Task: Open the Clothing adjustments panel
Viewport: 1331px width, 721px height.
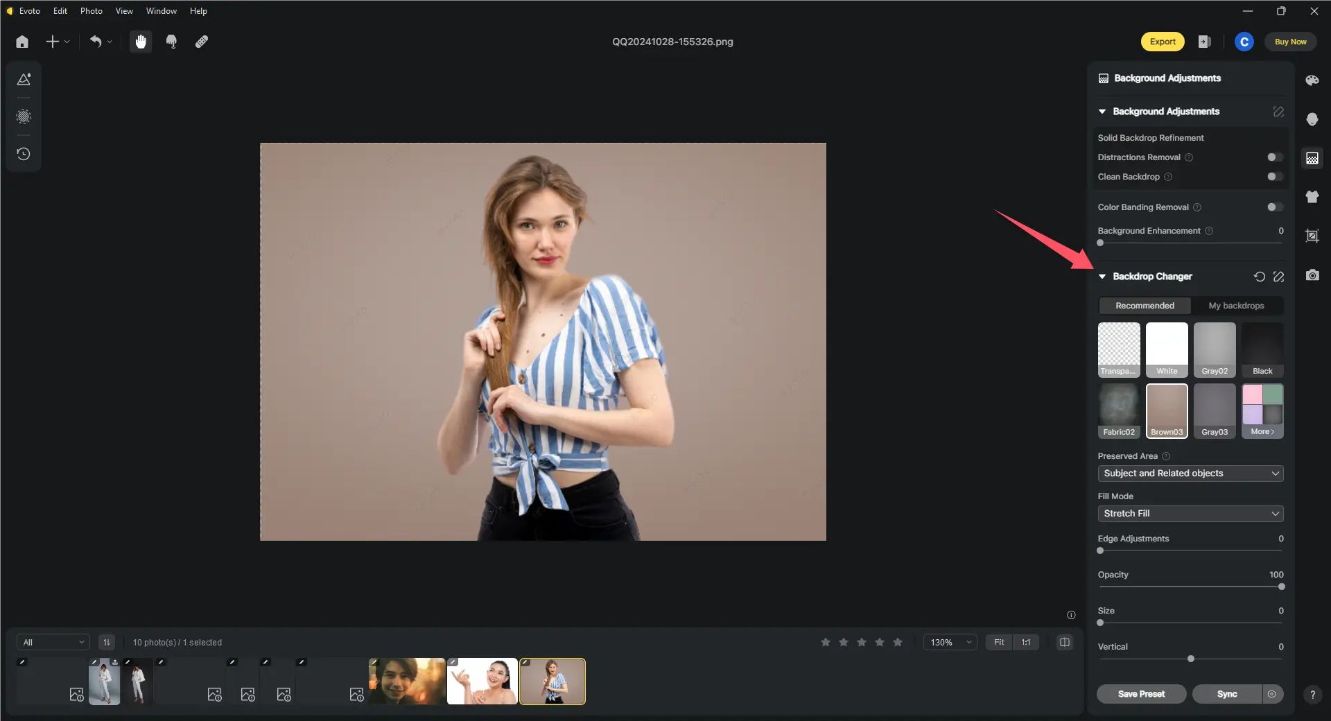Action: point(1312,197)
